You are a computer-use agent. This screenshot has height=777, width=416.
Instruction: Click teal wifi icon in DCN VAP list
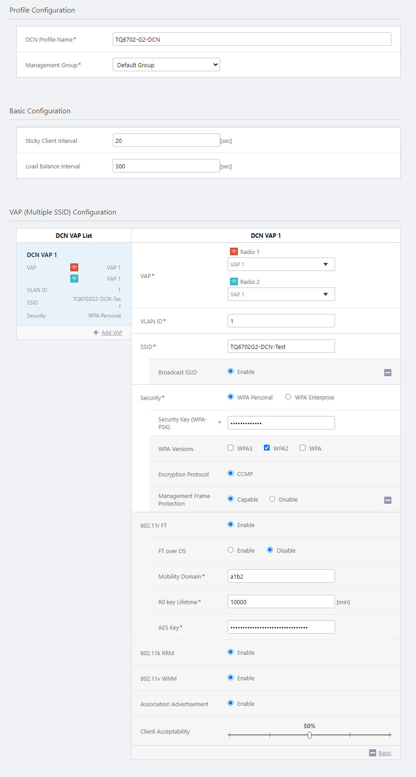pyautogui.click(x=74, y=279)
